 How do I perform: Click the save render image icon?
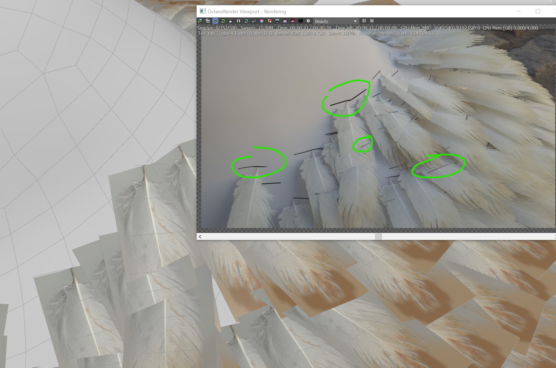coord(200,21)
